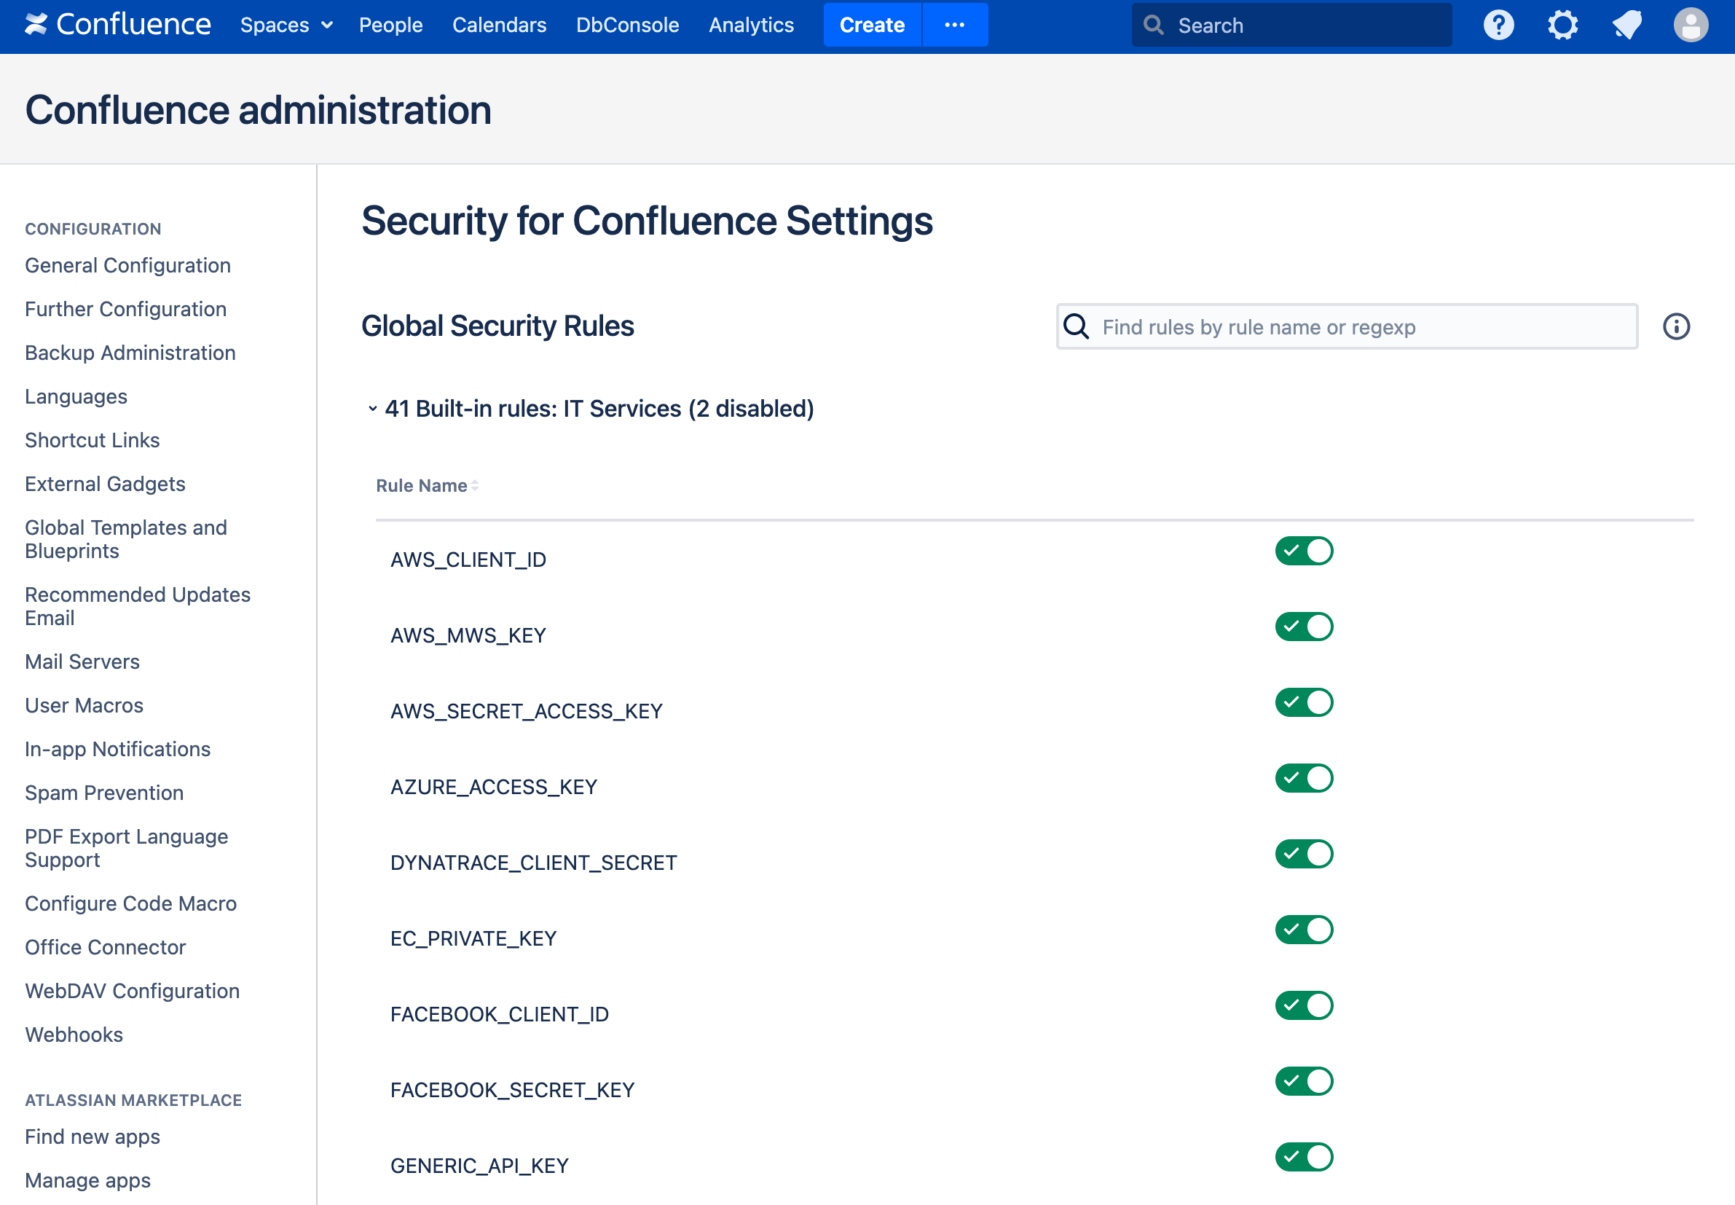Screen dimensions: 1735x1205
Task: Collapse the 41 Built-in rules section
Action: tap(373, 409)
